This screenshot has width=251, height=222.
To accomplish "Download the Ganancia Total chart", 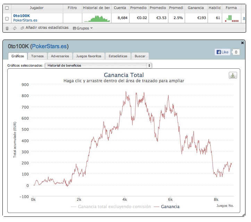I will coord(233,75).
